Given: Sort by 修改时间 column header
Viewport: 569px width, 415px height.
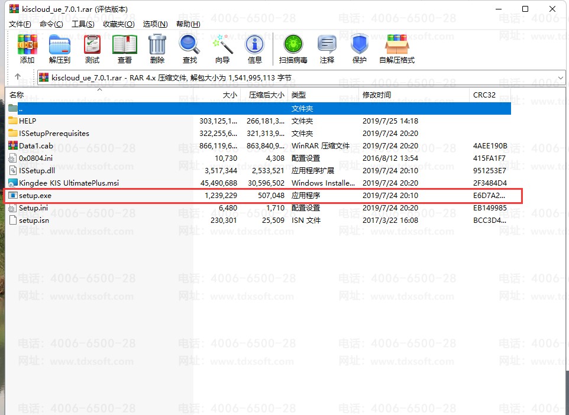Looking at the screenshot, I should 377,95.
